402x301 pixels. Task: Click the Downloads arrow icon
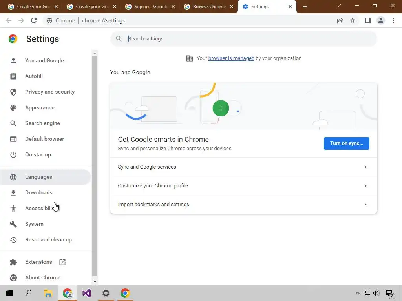(13, 193)
